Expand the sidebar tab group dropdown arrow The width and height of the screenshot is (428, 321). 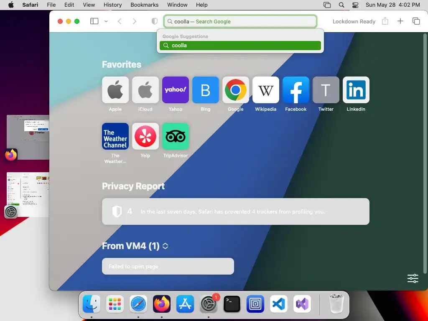pos(106,21)
